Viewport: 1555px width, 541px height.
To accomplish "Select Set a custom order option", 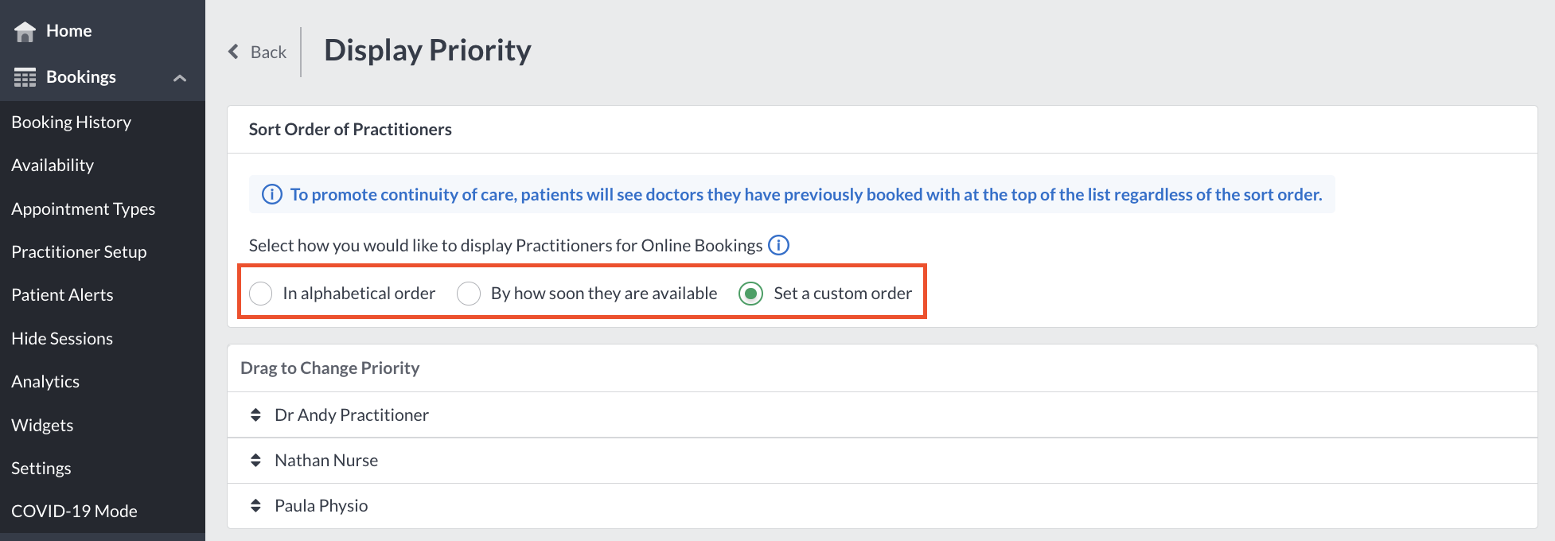I will (x=750, y=294).
